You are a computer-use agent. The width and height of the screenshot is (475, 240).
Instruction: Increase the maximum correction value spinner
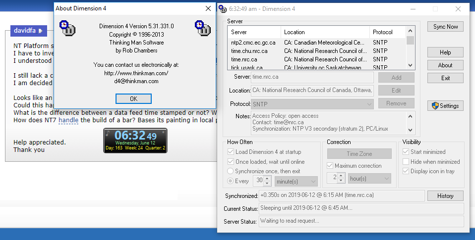(341, 176)
